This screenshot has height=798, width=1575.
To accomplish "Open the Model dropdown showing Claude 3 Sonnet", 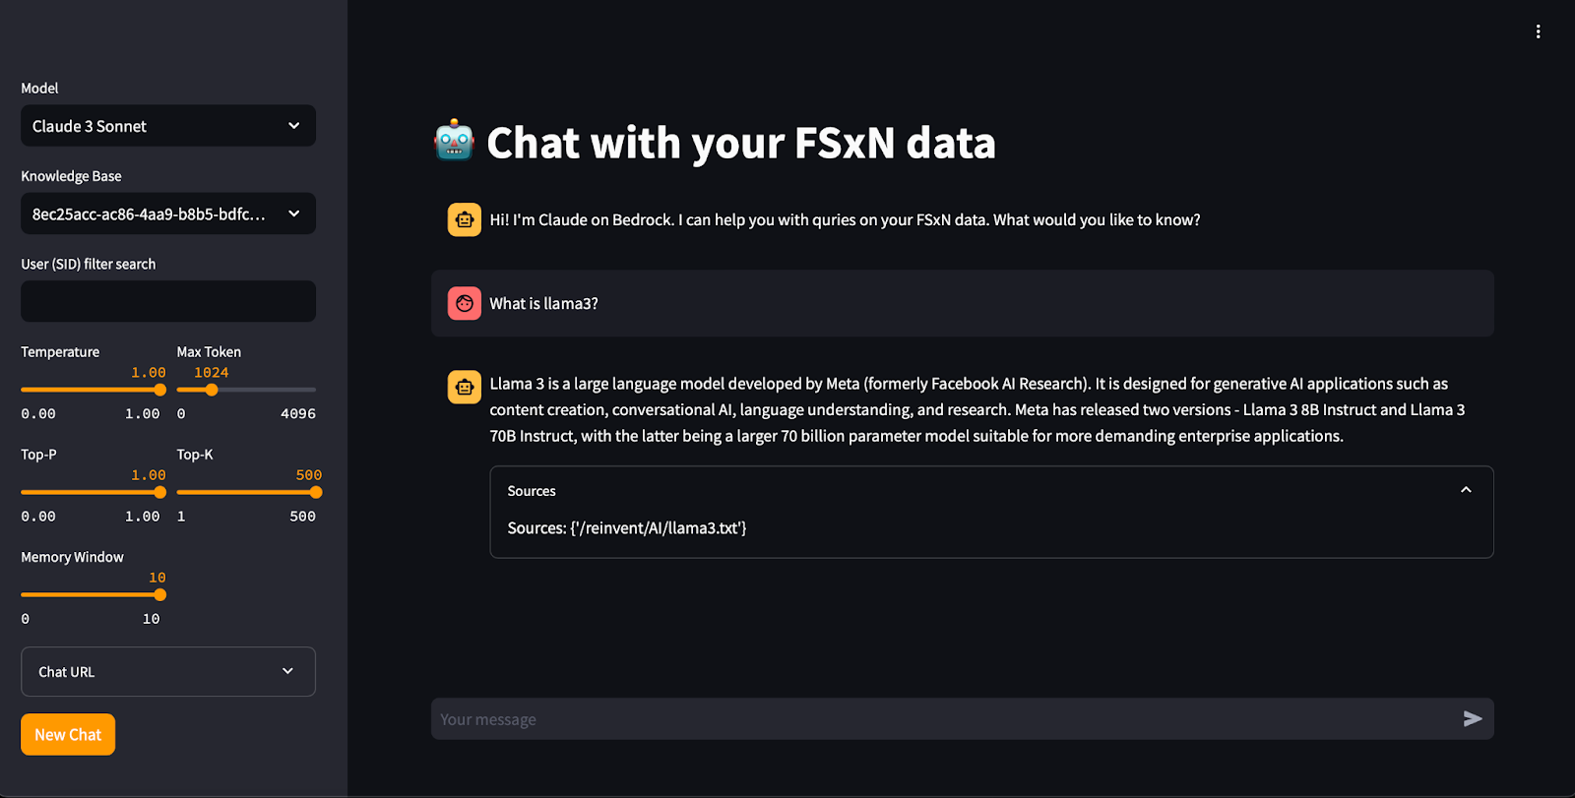I will (x=168, y=126).
